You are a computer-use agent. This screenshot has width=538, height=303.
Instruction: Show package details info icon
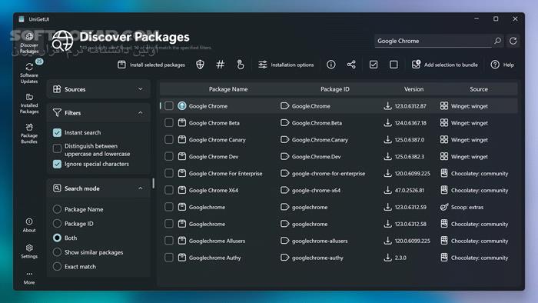[330, 65]
